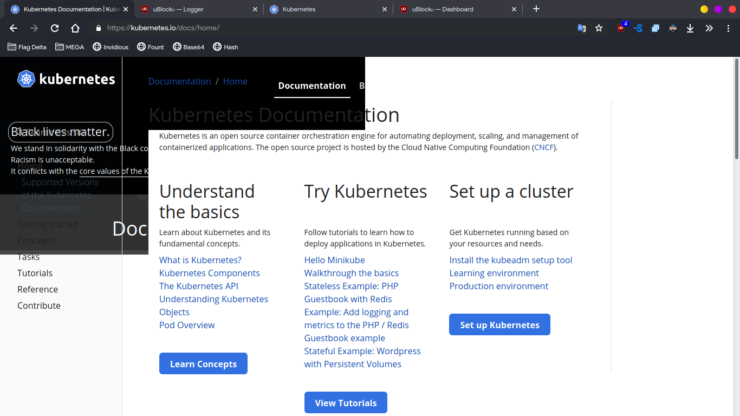Open the downloads arrow icon
Screen dimensions: 740x416
click(690, 28)
